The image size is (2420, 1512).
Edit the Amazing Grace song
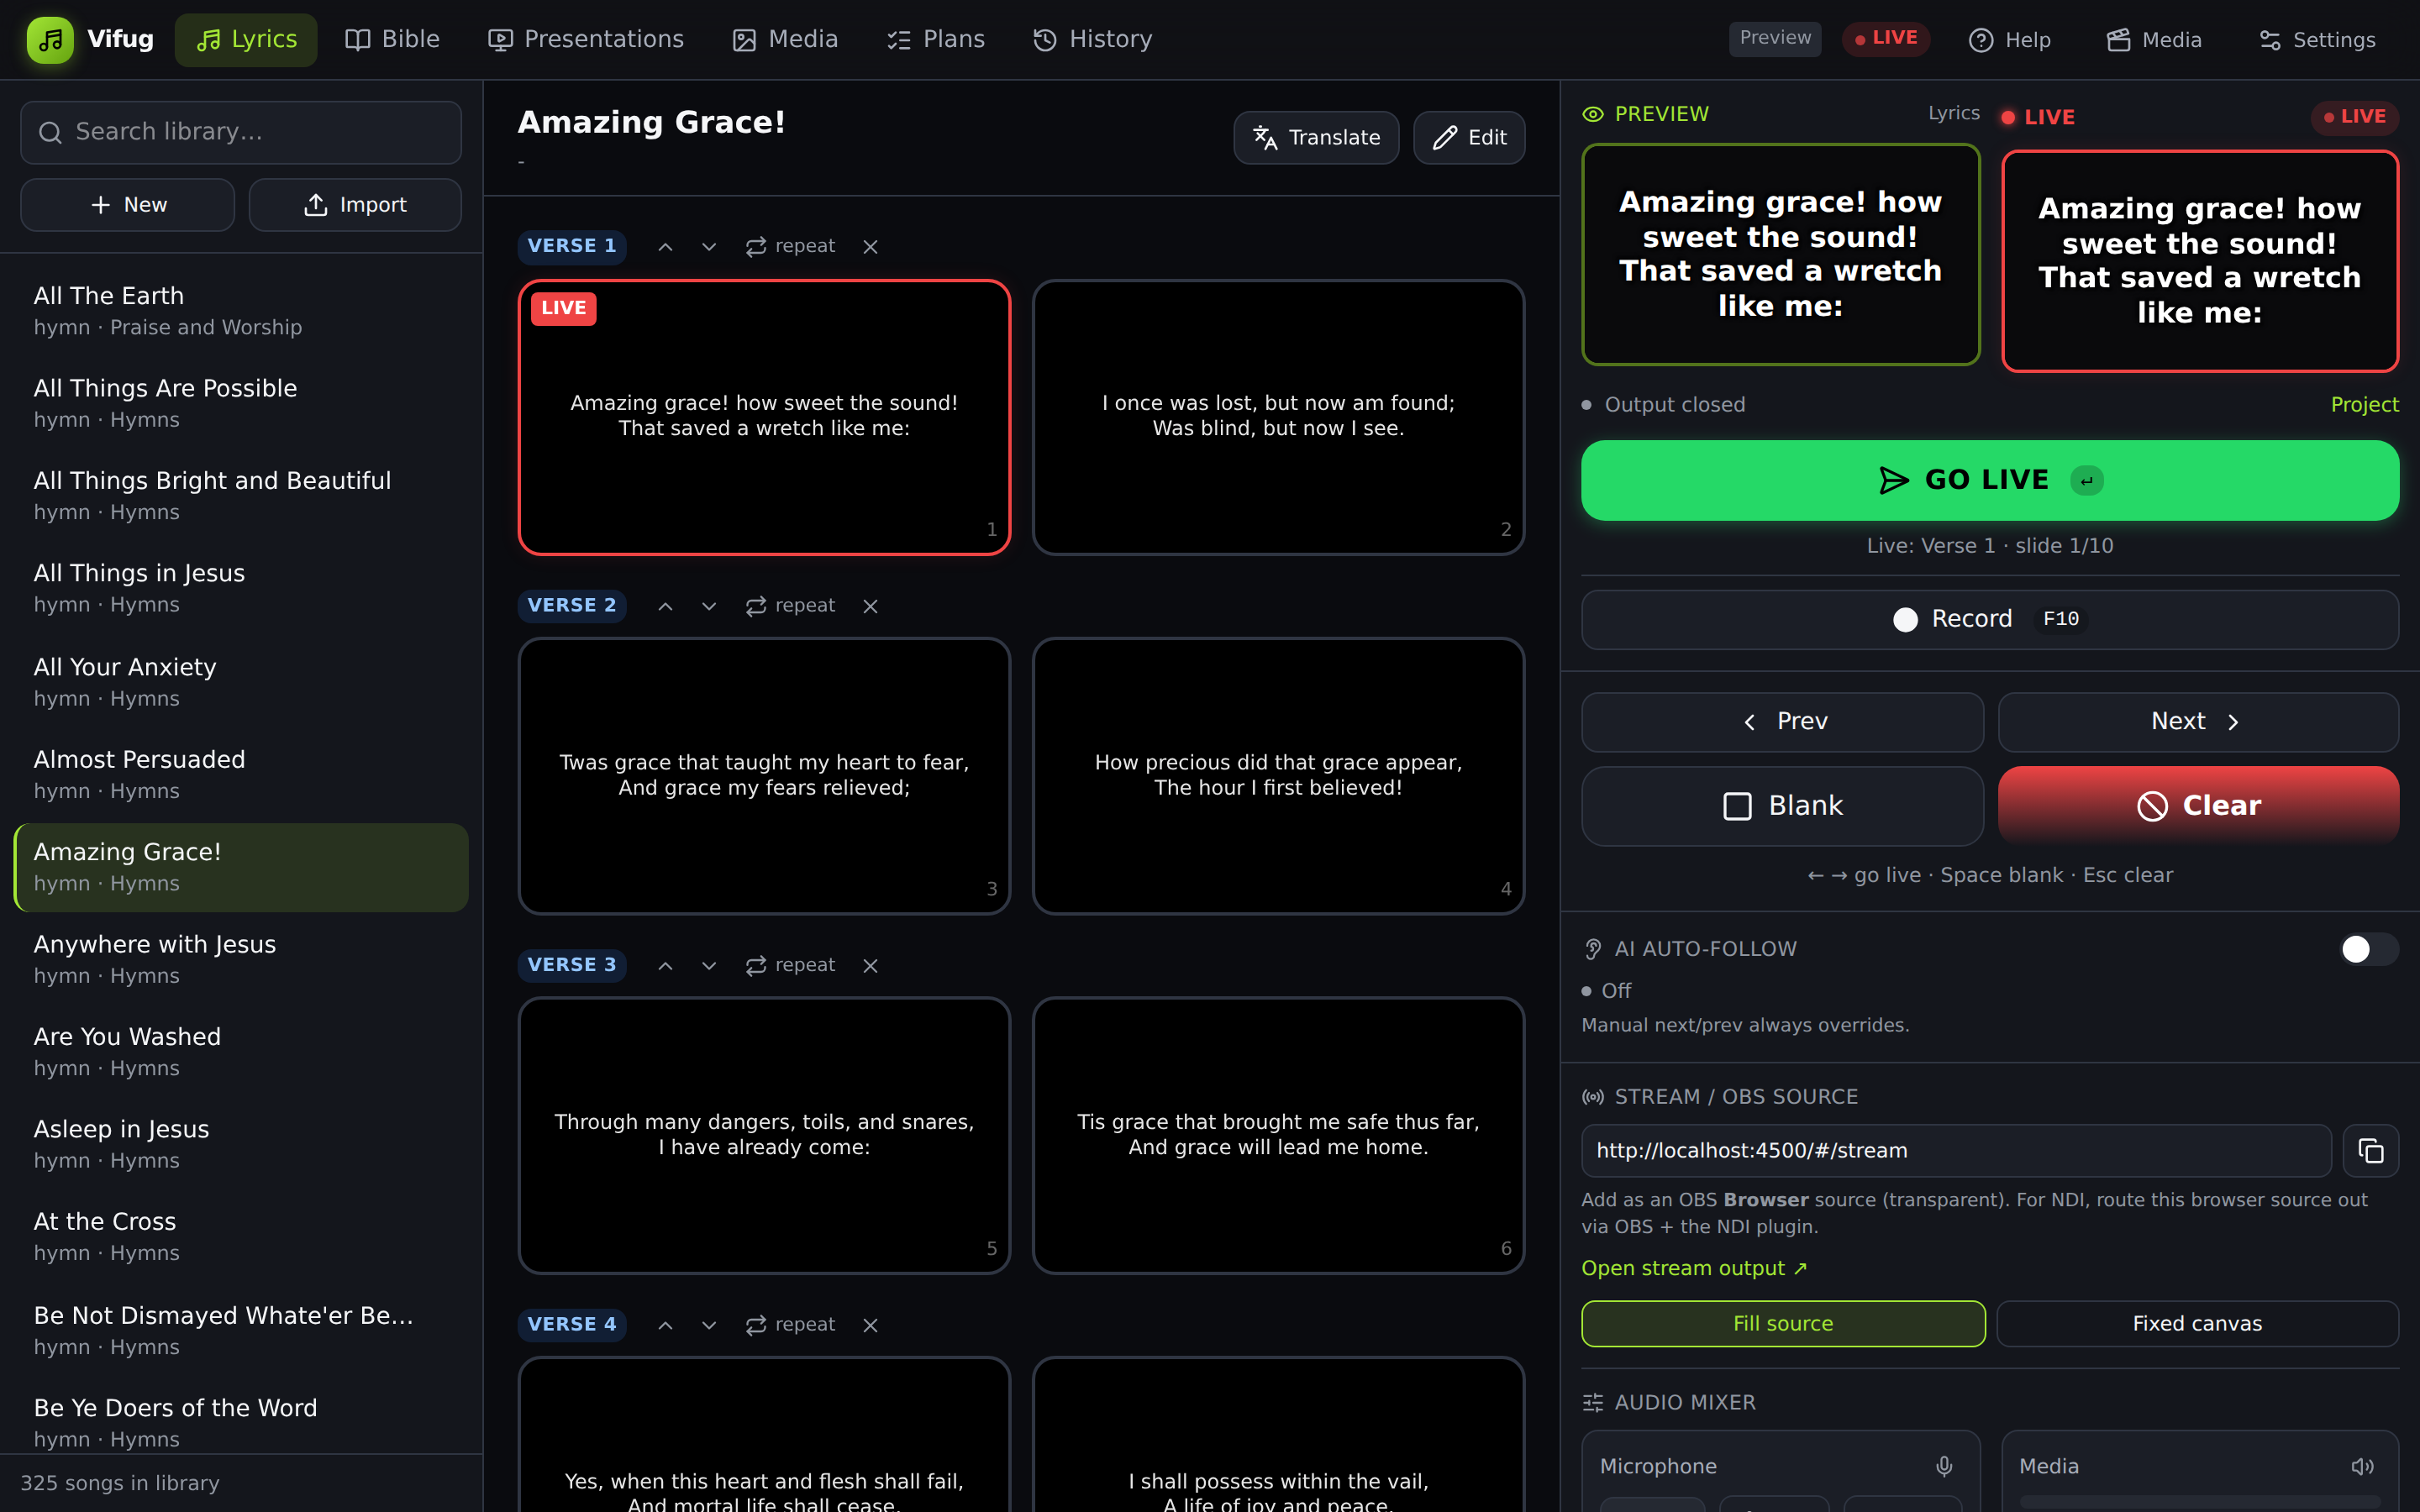1469,138
